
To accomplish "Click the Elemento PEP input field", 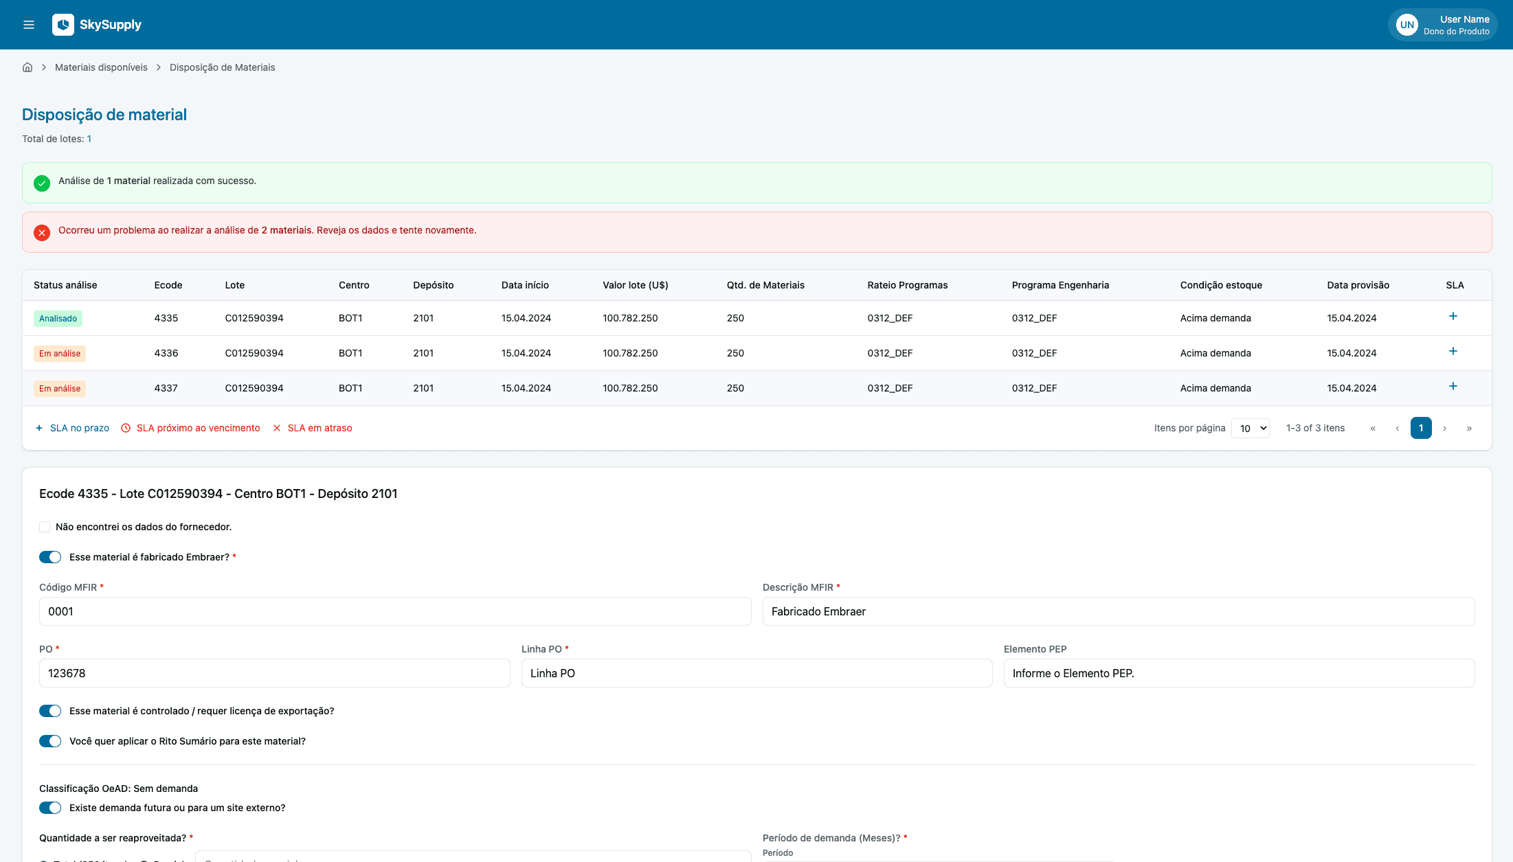I will tap(1239, 673).
